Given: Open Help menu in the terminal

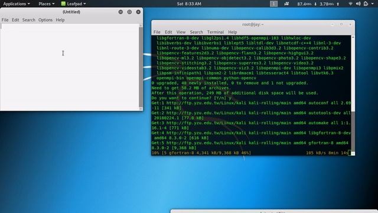Looking at the screenshot, I should click(x=232, y=32).
